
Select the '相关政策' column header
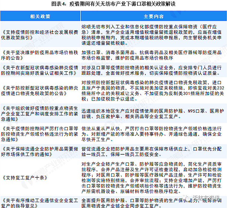coord(40,16)
